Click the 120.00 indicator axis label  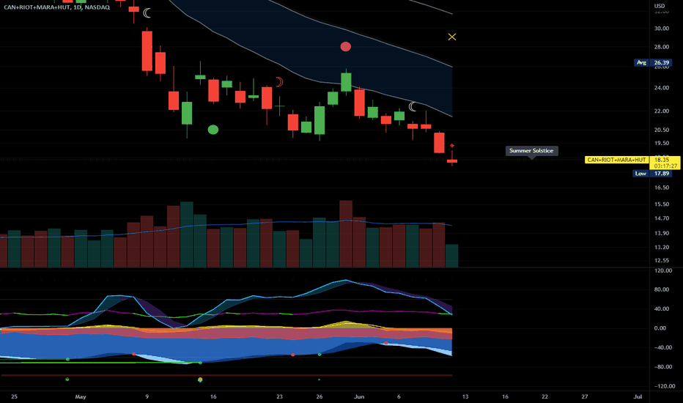tap(663, 270)
